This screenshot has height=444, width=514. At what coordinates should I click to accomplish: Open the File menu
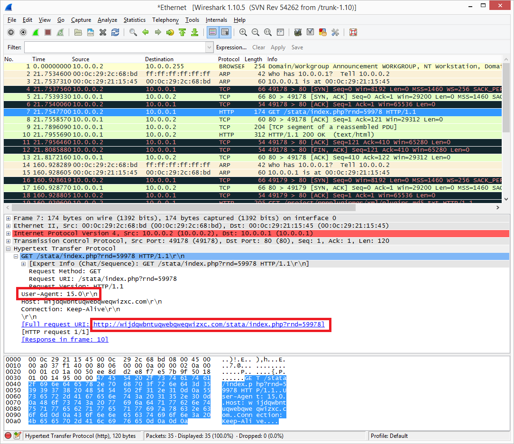[x=12, y=20]
